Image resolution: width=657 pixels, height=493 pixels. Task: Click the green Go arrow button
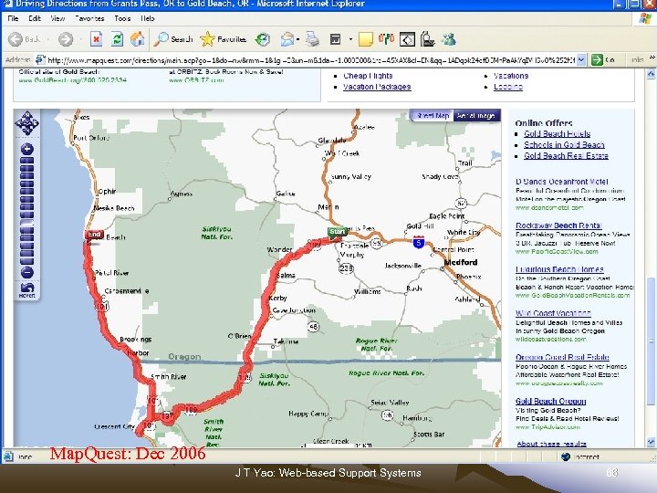[597, 60]
